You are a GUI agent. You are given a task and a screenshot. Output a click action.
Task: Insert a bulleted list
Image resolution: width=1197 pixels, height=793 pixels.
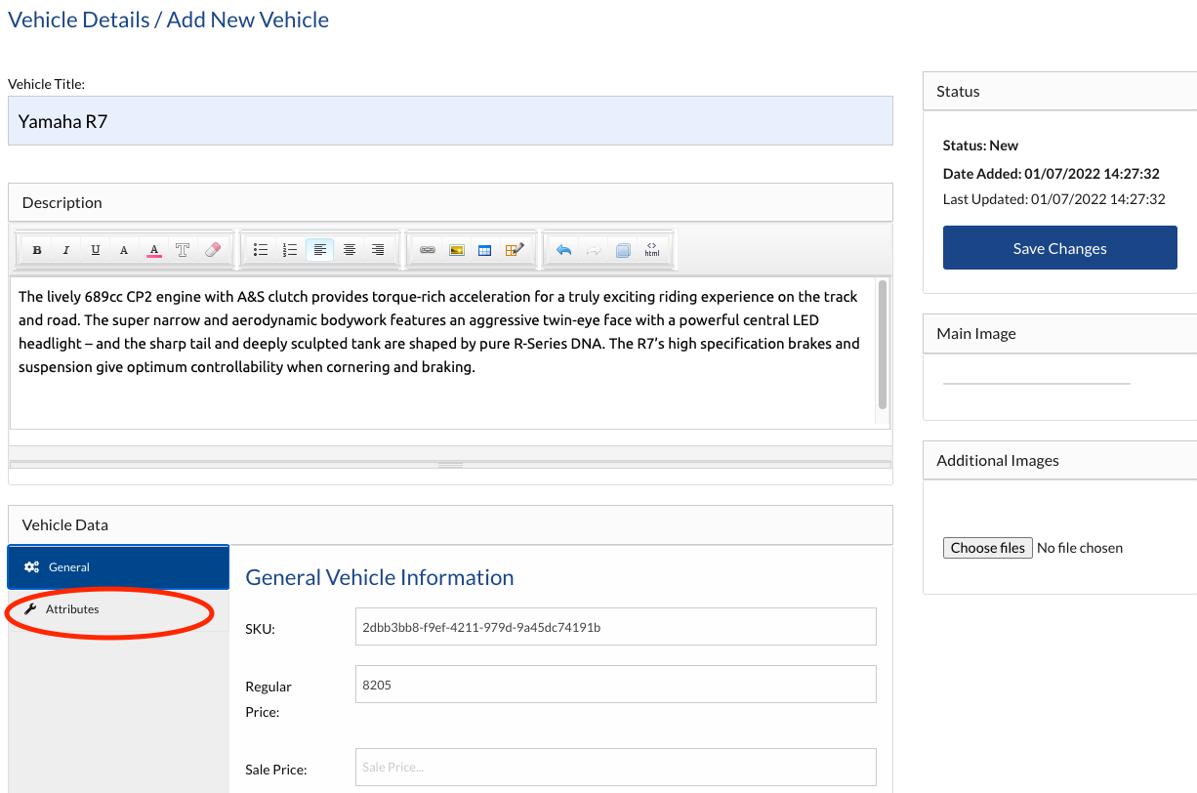[x=261, y=250]
